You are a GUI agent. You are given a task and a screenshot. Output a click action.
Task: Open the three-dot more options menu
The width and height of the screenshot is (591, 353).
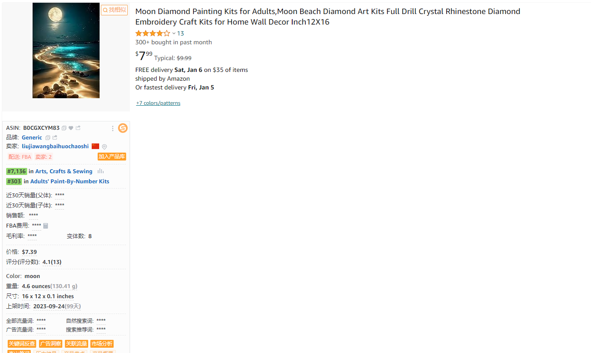pos(113,128)
